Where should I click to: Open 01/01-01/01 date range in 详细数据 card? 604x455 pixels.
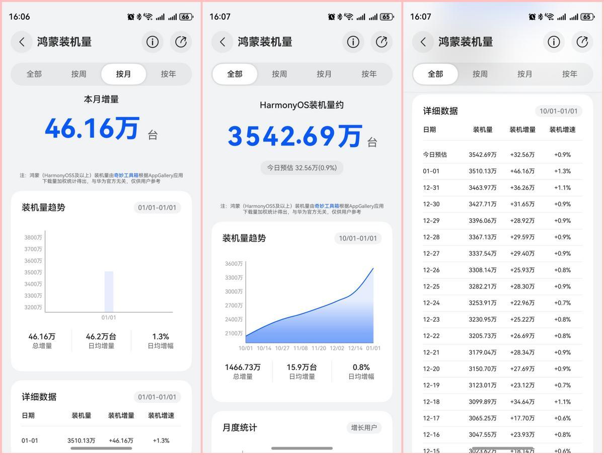click(157, 397)
